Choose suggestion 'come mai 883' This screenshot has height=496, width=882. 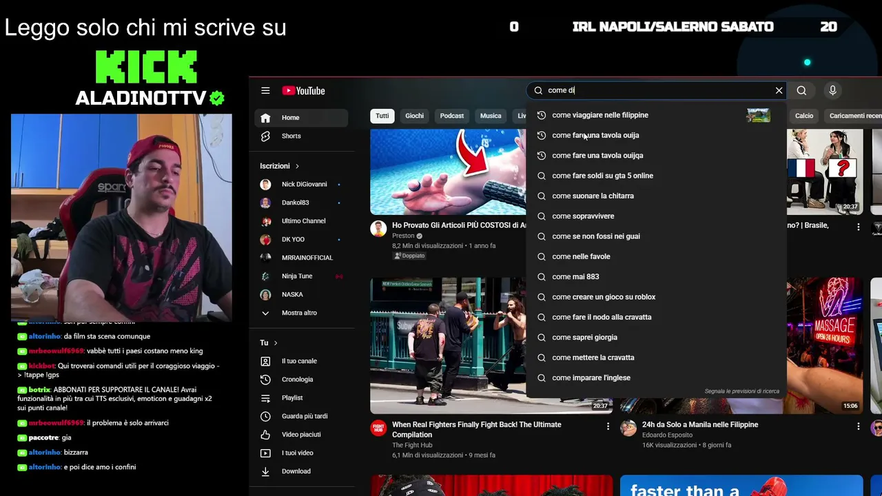tap(655, 277)
